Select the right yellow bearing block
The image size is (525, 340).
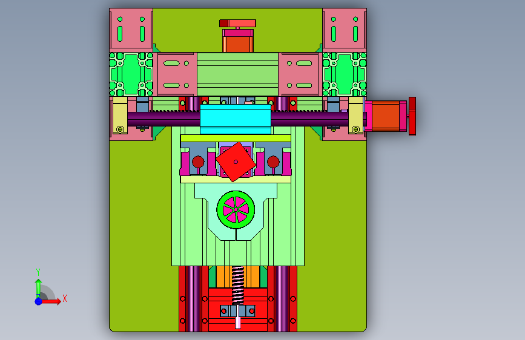coord(356,116)
